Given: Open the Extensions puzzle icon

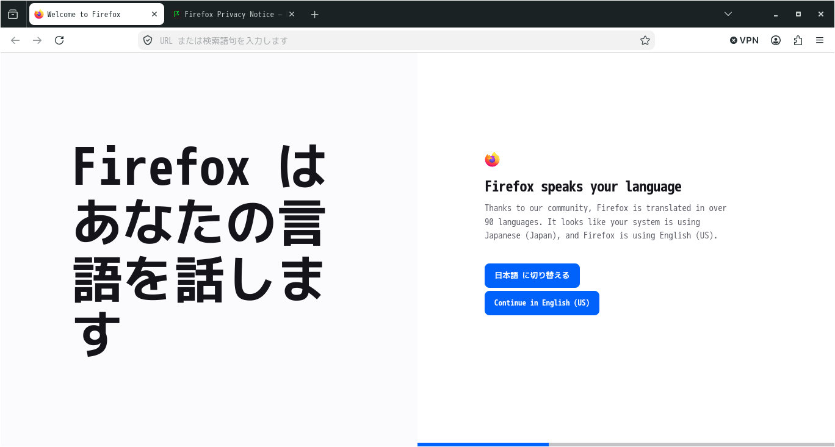Looking at the screenshot, I should 798,40.
